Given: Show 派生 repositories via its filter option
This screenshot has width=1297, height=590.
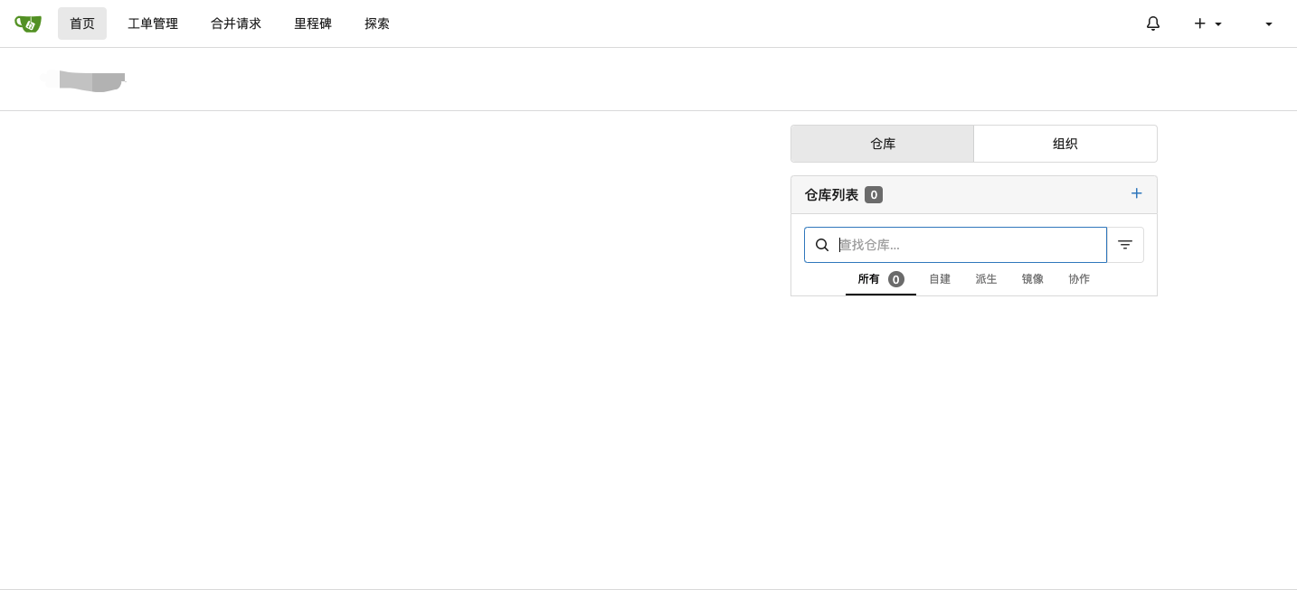Looking at the screenshot, I should (x=986, y=279).
